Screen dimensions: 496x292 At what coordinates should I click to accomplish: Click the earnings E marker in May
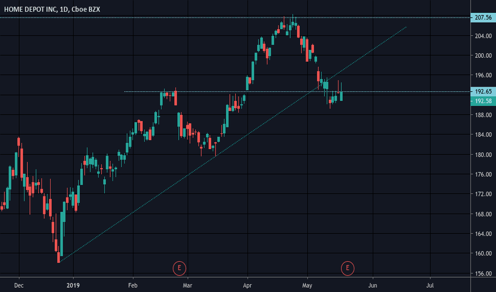[348, 268]
